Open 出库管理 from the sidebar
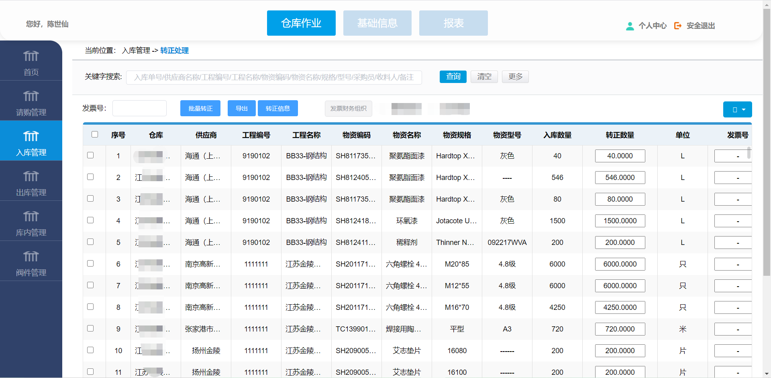Screen dimensions: 771x378 31,176
